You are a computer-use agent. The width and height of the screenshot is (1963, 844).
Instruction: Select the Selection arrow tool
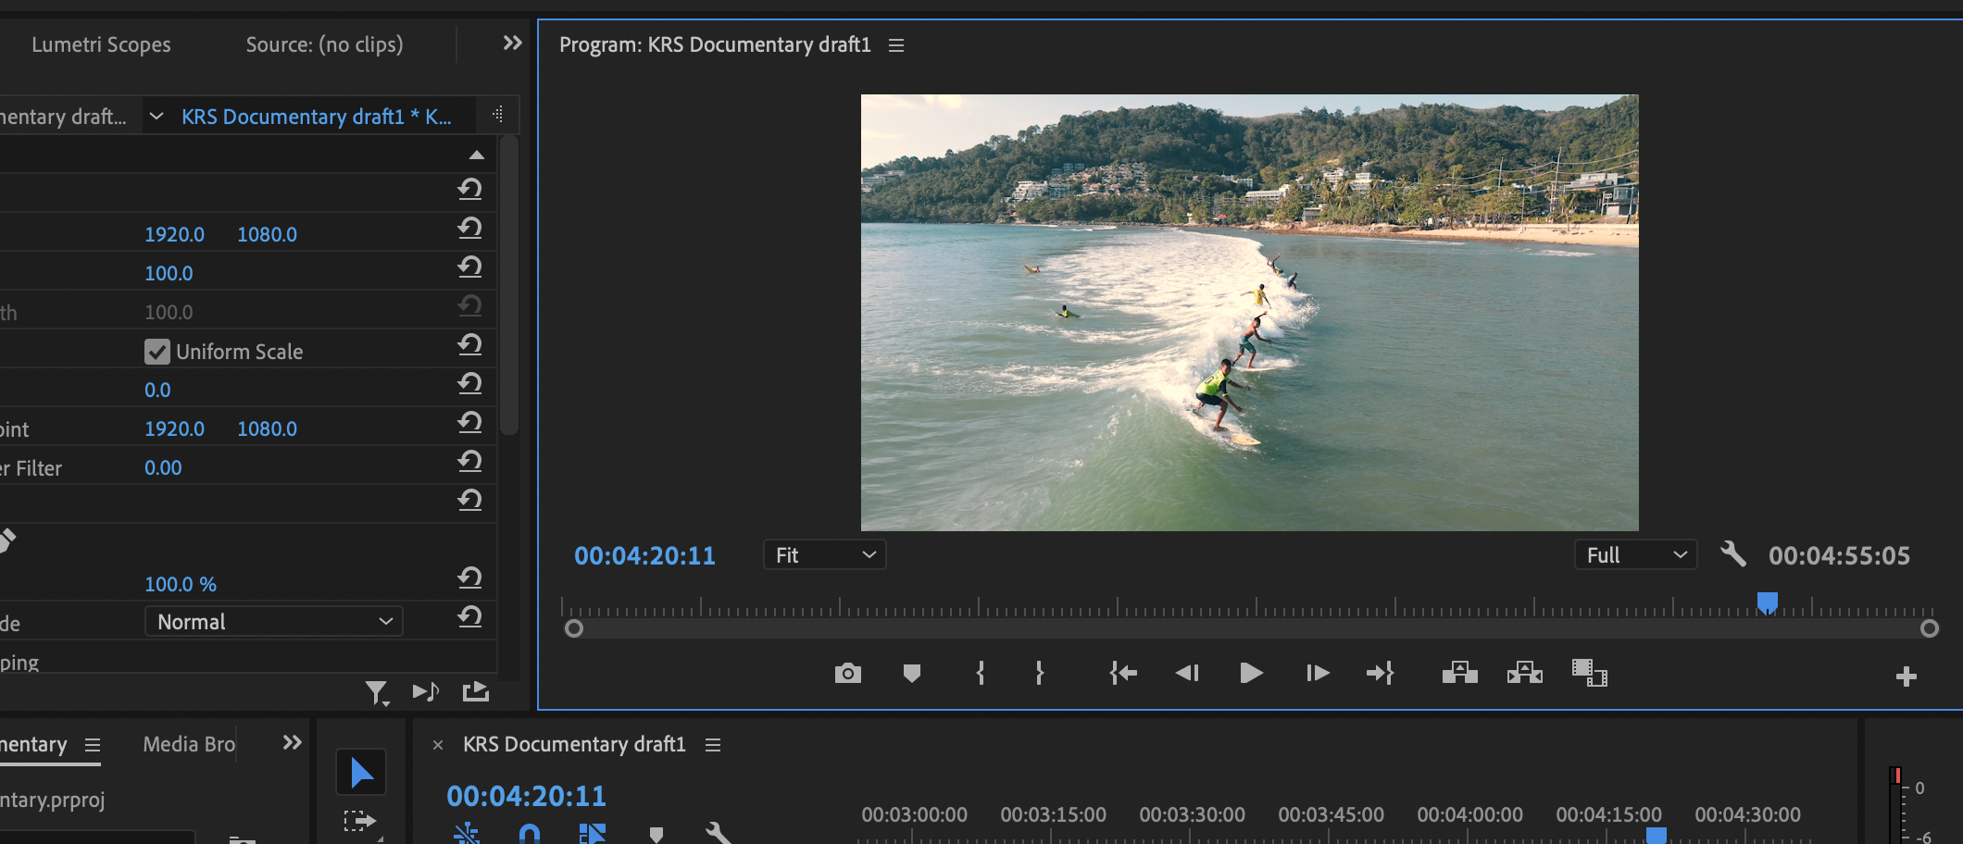tap(361, 773)
